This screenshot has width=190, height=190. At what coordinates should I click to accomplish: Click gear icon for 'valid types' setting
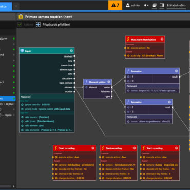[x=22, y=121]
